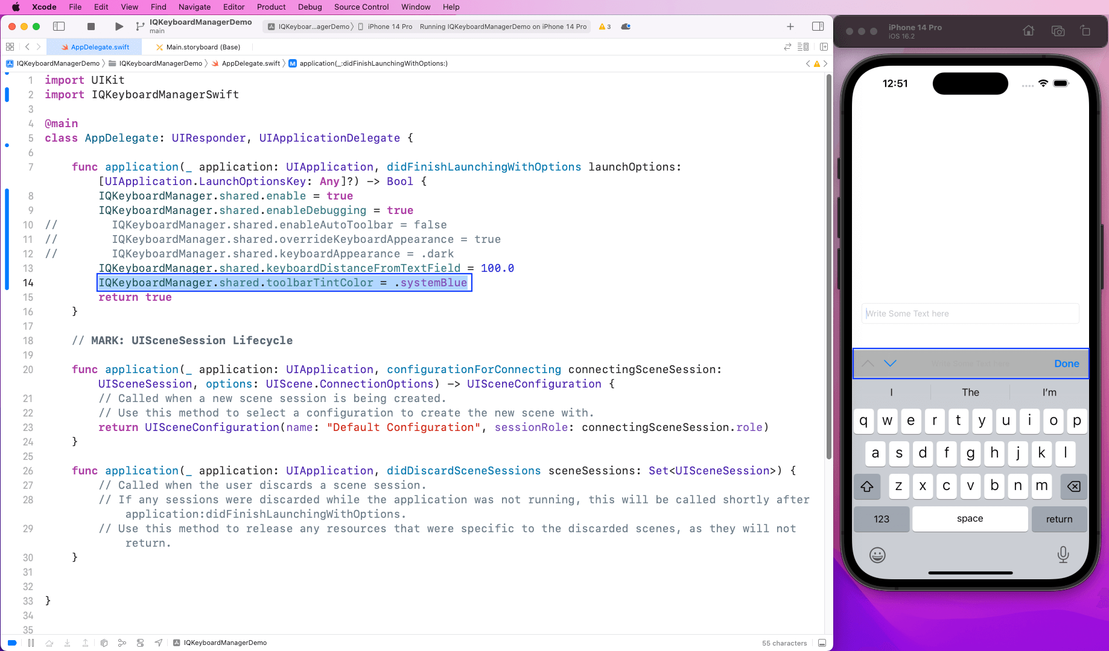Click the Stop button in the toolbar
This screenshot has width=1109, height=651.
pyautogui.click(x=91, y=27)
